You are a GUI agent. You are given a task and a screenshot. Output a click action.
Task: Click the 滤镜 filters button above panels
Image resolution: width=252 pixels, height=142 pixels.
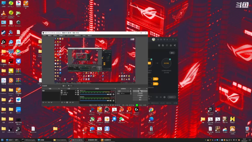70,86
